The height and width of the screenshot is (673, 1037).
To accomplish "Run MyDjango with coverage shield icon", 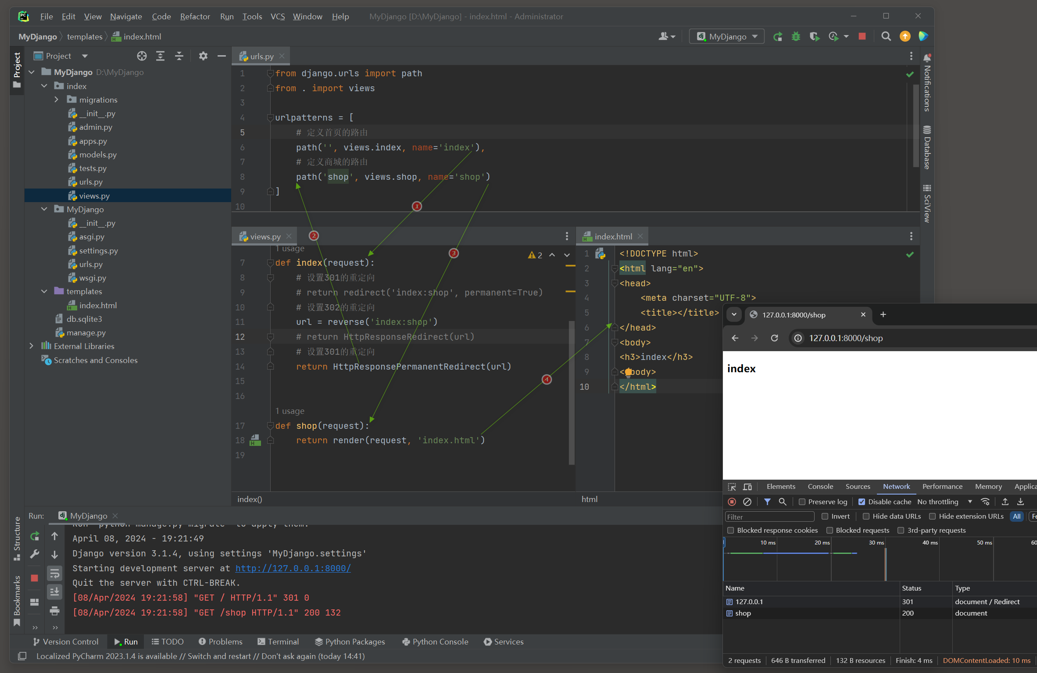I will click(x=814, y=36).
